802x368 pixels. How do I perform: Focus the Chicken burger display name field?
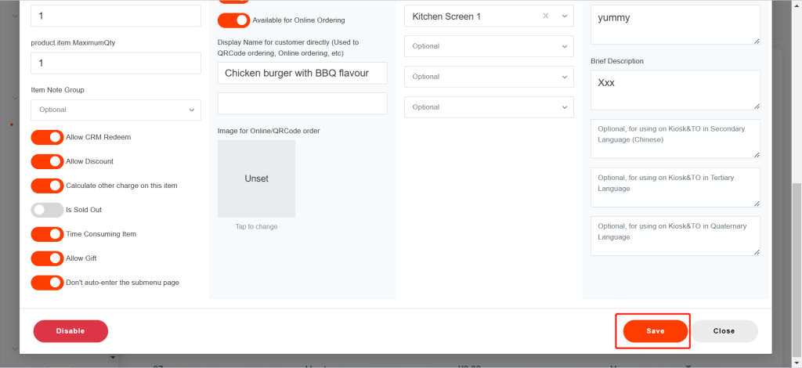click(302, 73)
